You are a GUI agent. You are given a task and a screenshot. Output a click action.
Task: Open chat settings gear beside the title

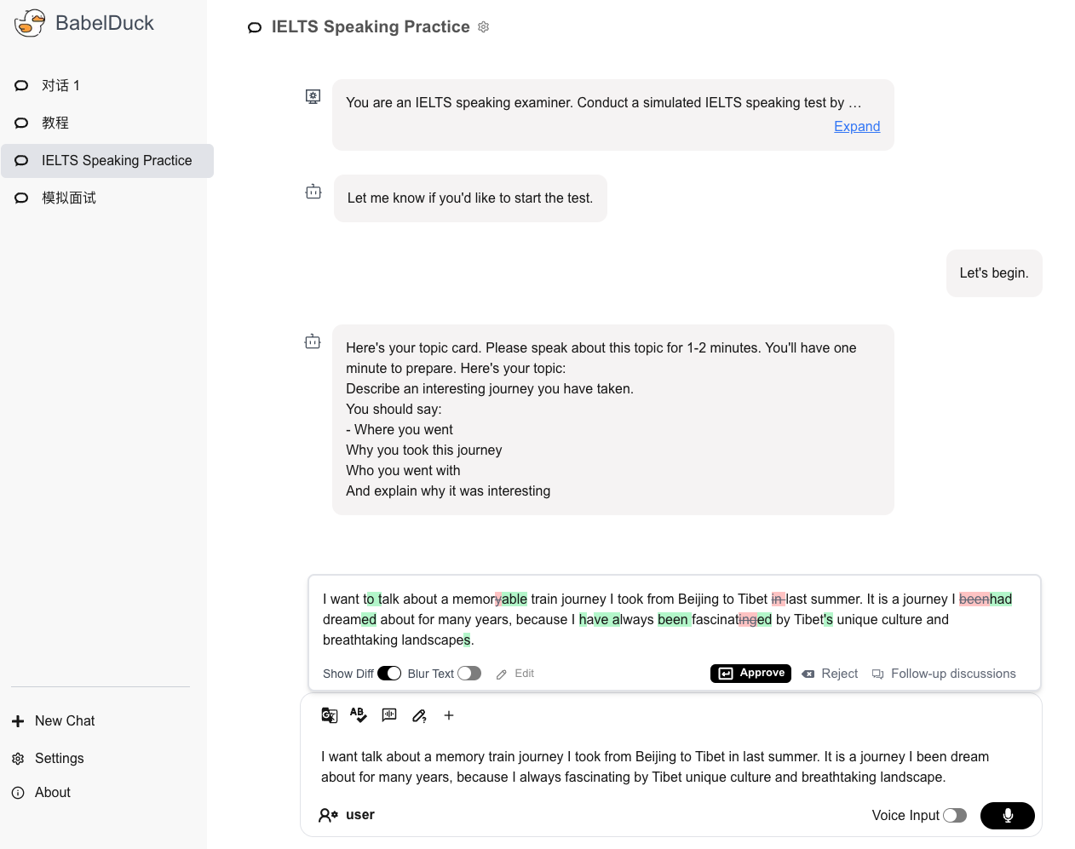(x=484, y=27)
